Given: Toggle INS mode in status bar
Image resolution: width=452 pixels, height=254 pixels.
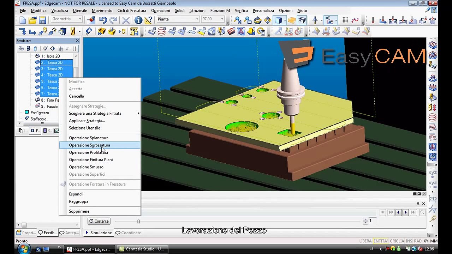Looking at the screenshot, I should point(409,241).
